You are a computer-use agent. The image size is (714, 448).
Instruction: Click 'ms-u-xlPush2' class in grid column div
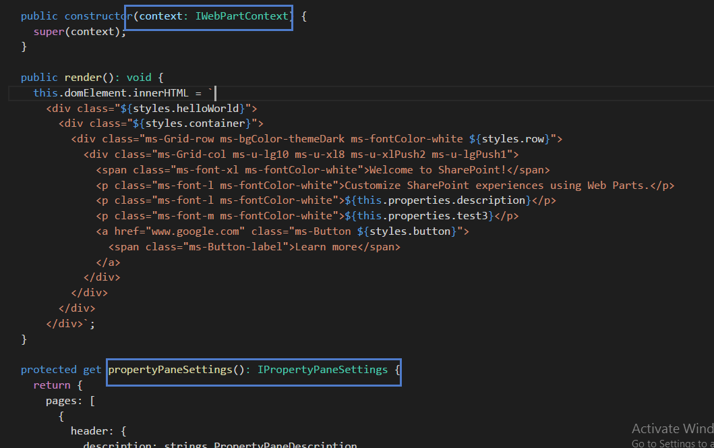point(388,155)
